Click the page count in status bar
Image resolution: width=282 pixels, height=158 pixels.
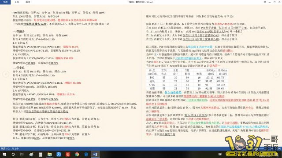coord(10,148)
